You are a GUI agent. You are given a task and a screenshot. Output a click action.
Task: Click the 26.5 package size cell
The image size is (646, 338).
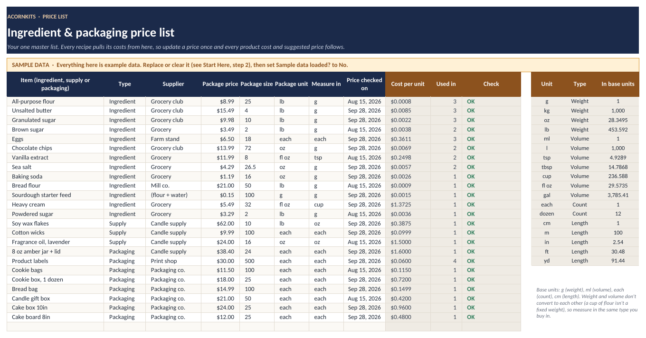[257, 167]
